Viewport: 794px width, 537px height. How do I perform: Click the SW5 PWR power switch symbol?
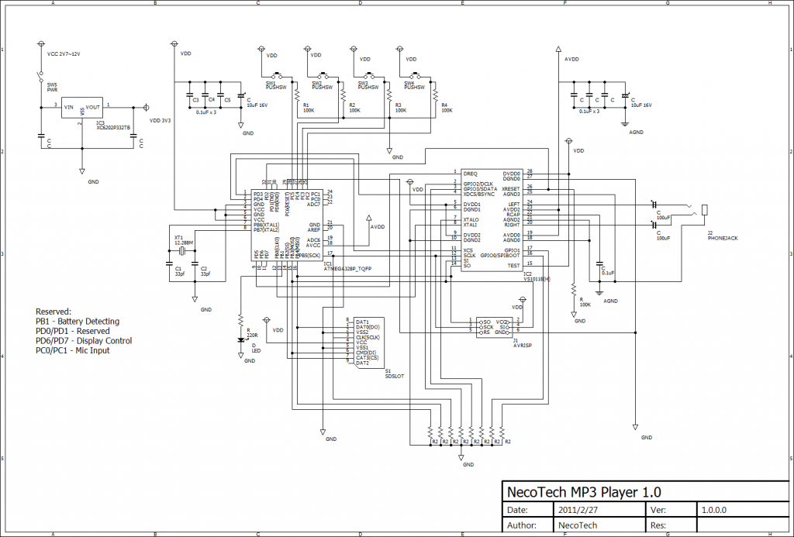click(x=42, y=77)
